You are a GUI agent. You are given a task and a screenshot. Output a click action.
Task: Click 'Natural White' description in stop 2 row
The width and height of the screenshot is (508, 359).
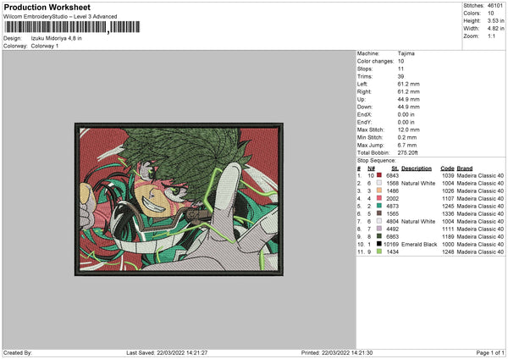(x=418, y=183)
